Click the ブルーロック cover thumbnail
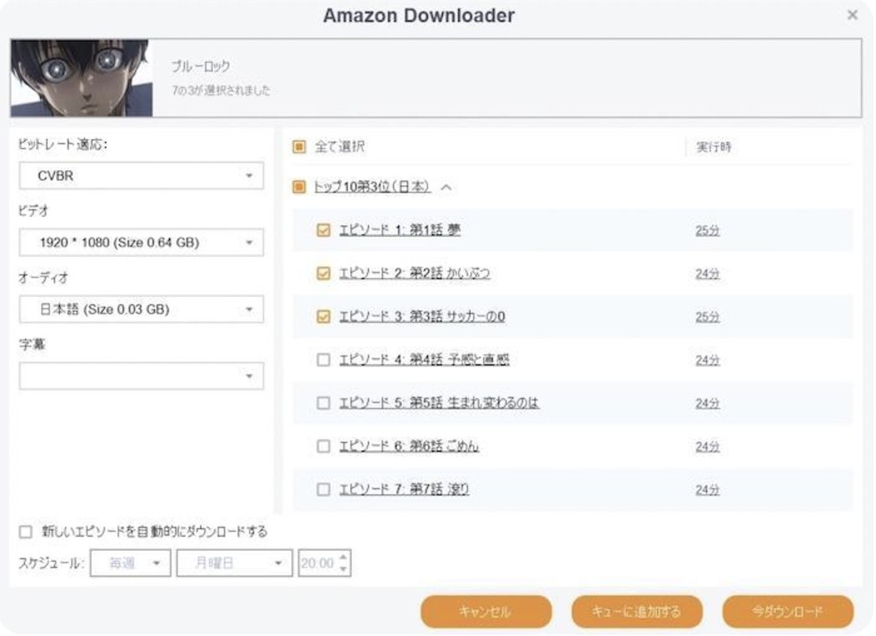 82,78
